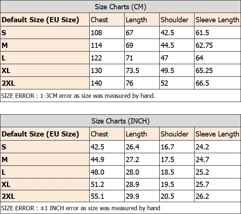
Task: Click the Shoulder header in INCH chart
Action: pyautogui.click(x=174, y=134)
